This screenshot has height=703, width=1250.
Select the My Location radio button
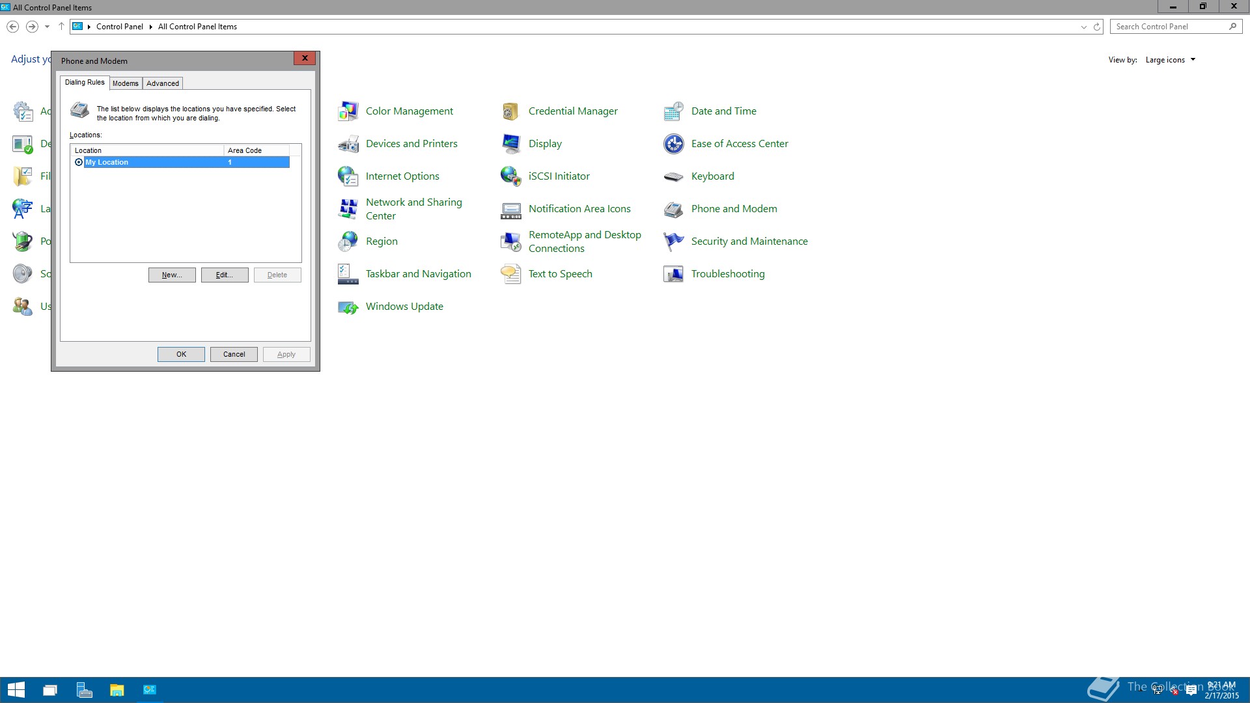79,163
